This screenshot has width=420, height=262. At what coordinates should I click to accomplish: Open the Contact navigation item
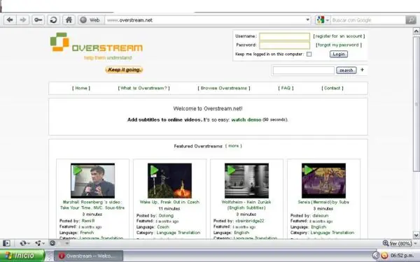pyautogui.click(x=332, y=88)
